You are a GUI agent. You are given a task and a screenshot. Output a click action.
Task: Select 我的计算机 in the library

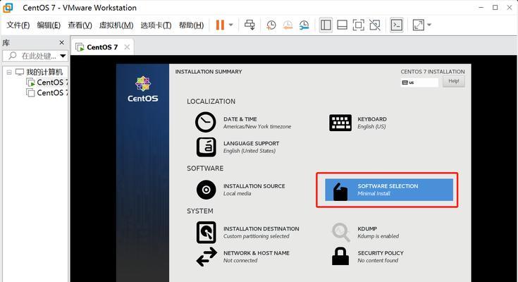click(44, 72)
